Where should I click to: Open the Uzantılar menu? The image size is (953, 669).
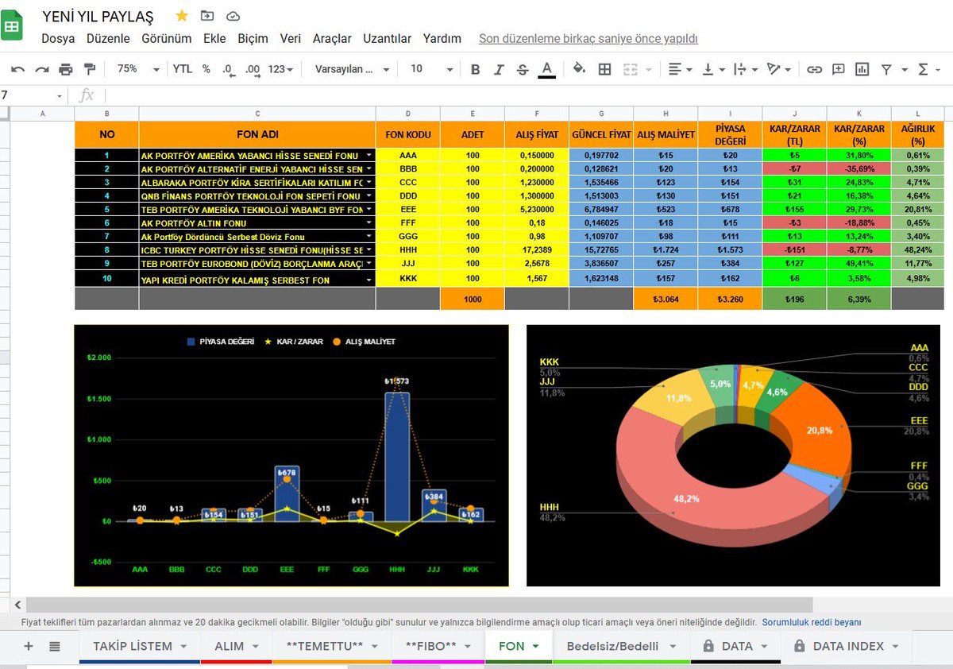[x=388, y=38]
